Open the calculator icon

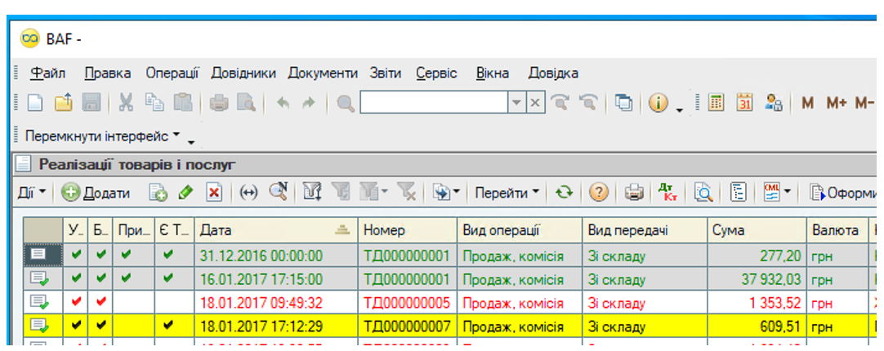[717, 103]
